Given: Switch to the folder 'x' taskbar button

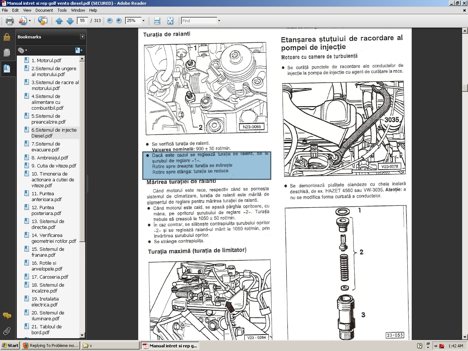Looking at the screenshot, I should click(x=110, y=346).
